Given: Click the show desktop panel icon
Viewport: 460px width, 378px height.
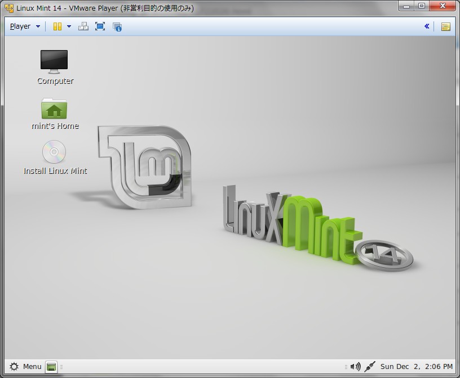Looking at the screenshot, I should coord(51,367).
